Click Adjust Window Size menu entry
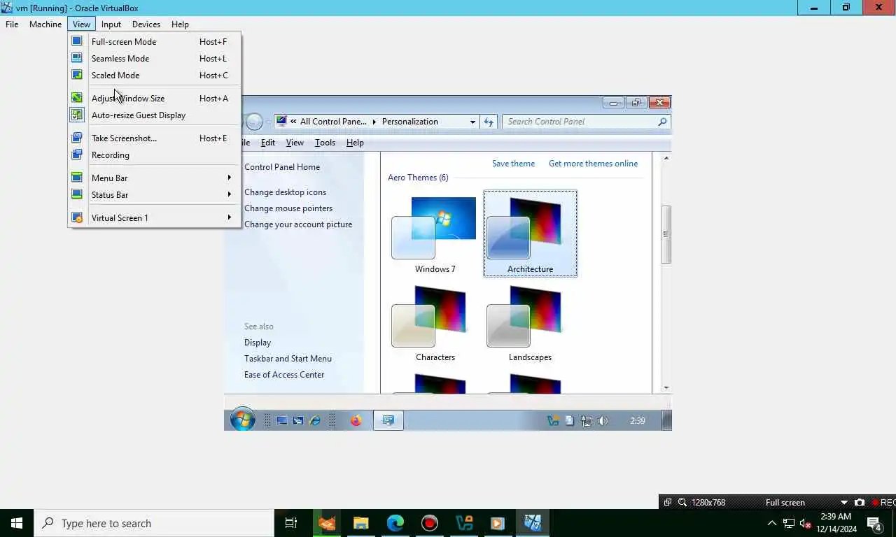Screen dimensions: 896x537 (155, 98)
